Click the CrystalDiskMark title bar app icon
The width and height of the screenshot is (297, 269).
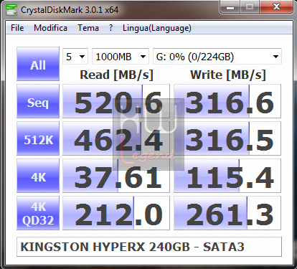11,9
